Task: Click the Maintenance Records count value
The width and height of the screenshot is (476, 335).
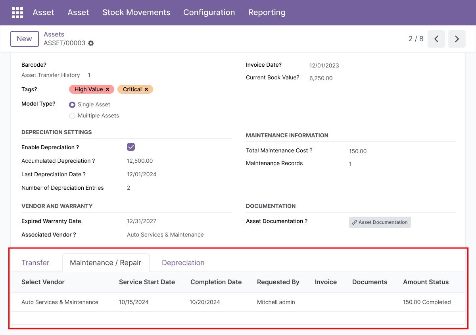Action: [x=350, y=164]
